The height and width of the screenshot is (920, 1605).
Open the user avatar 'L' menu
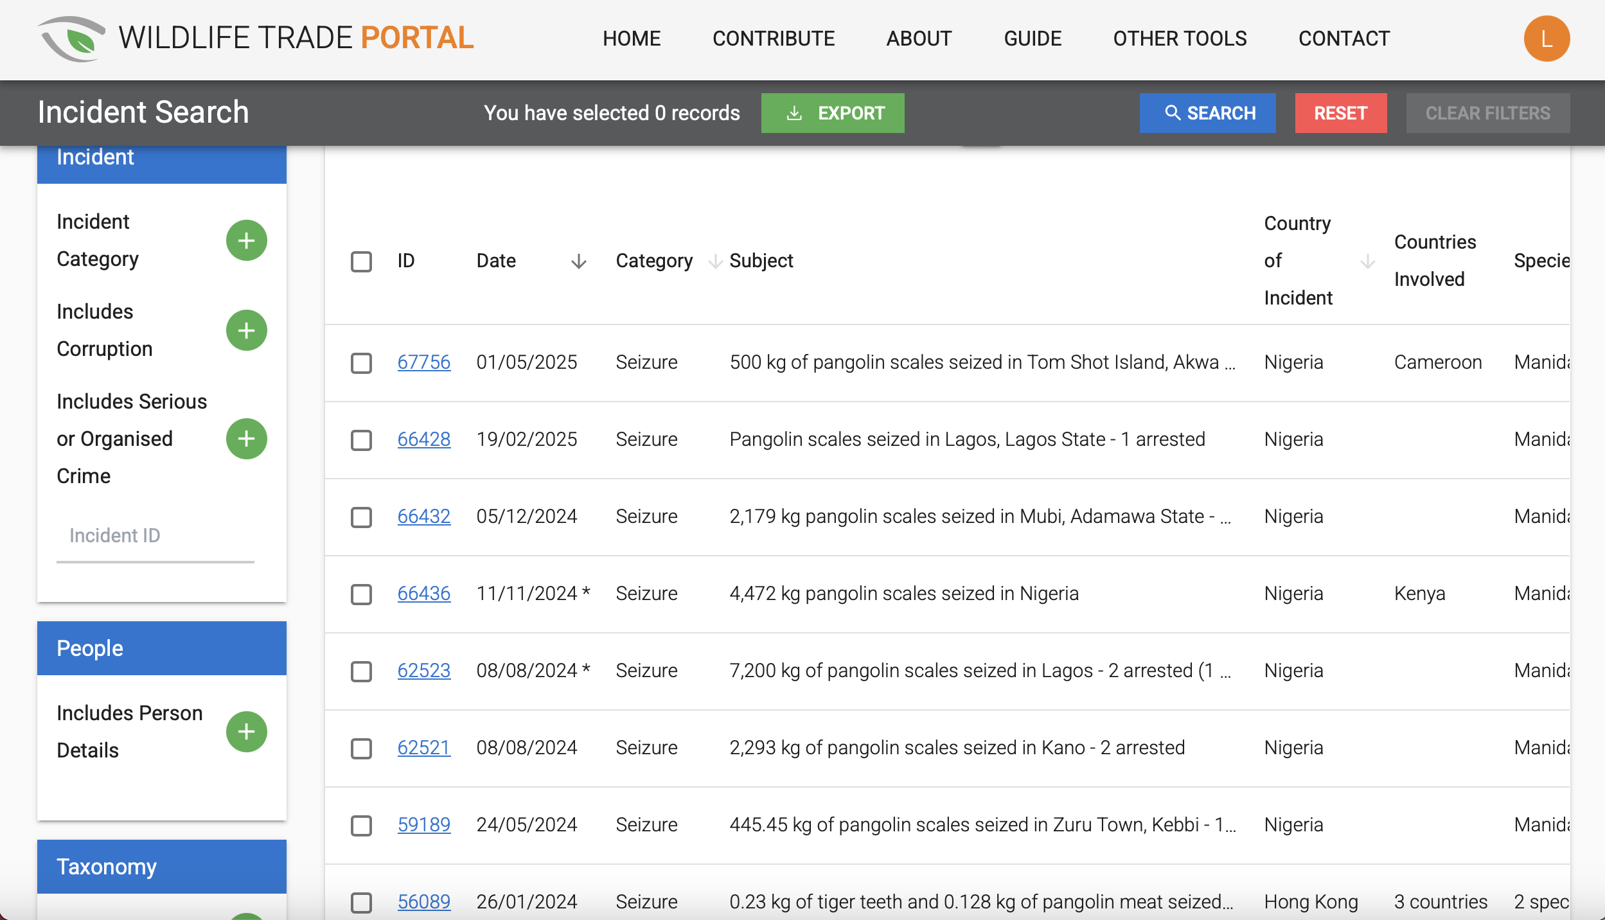pos(1546,39)
